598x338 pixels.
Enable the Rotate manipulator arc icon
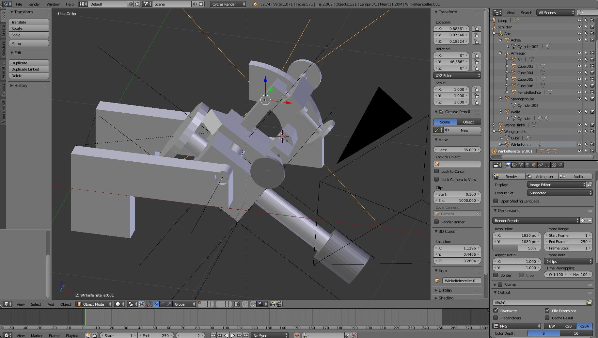point(163,304)
